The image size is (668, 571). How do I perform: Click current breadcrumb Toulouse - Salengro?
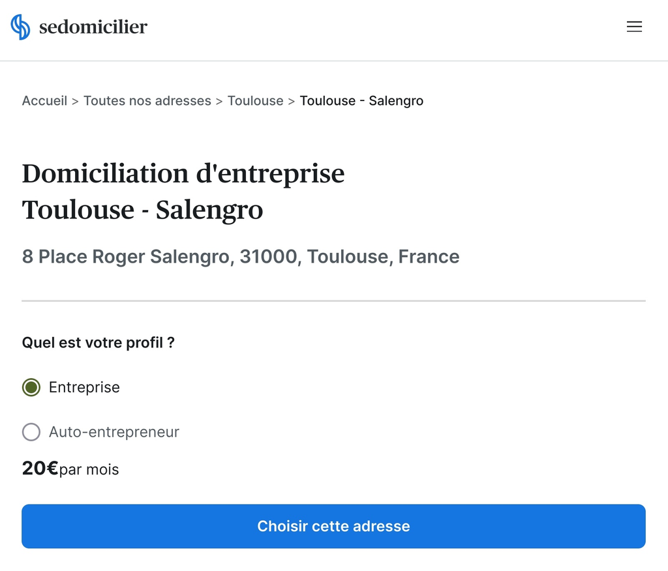pos(361,101)
